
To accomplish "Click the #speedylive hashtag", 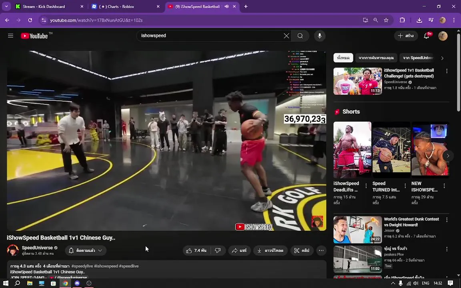I will 82,266.
